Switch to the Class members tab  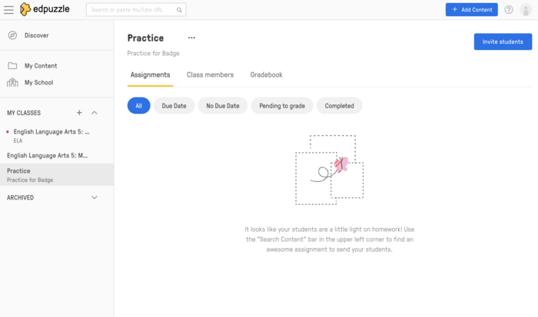point(210,75)
